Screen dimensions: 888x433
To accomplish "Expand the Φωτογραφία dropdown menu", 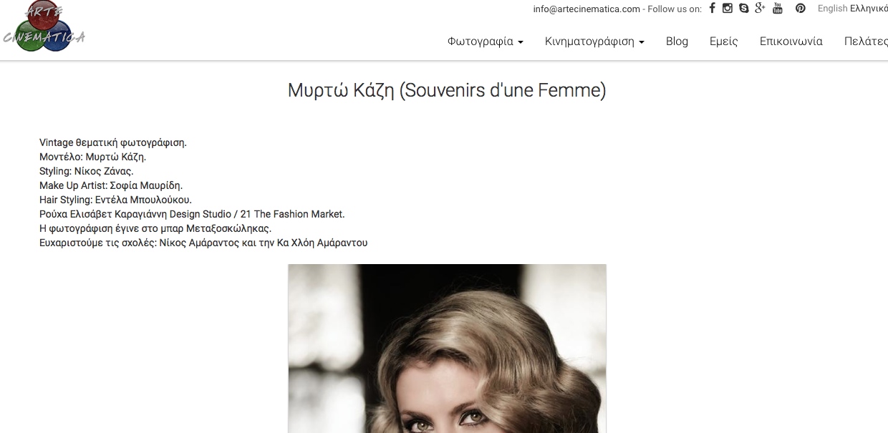I will click(x=486, y=42).
